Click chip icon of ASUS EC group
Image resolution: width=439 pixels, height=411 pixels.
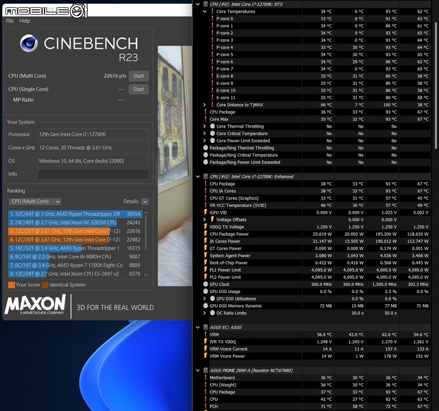point(205,327)
